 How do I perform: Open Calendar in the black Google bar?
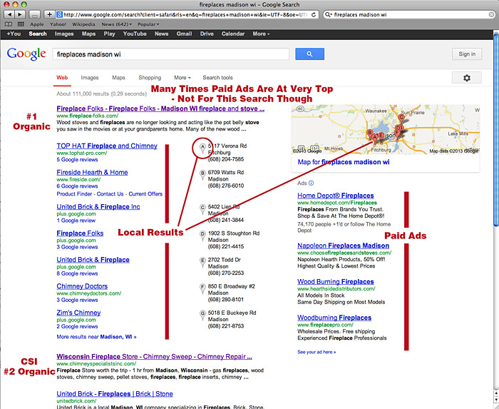point(233,34)
